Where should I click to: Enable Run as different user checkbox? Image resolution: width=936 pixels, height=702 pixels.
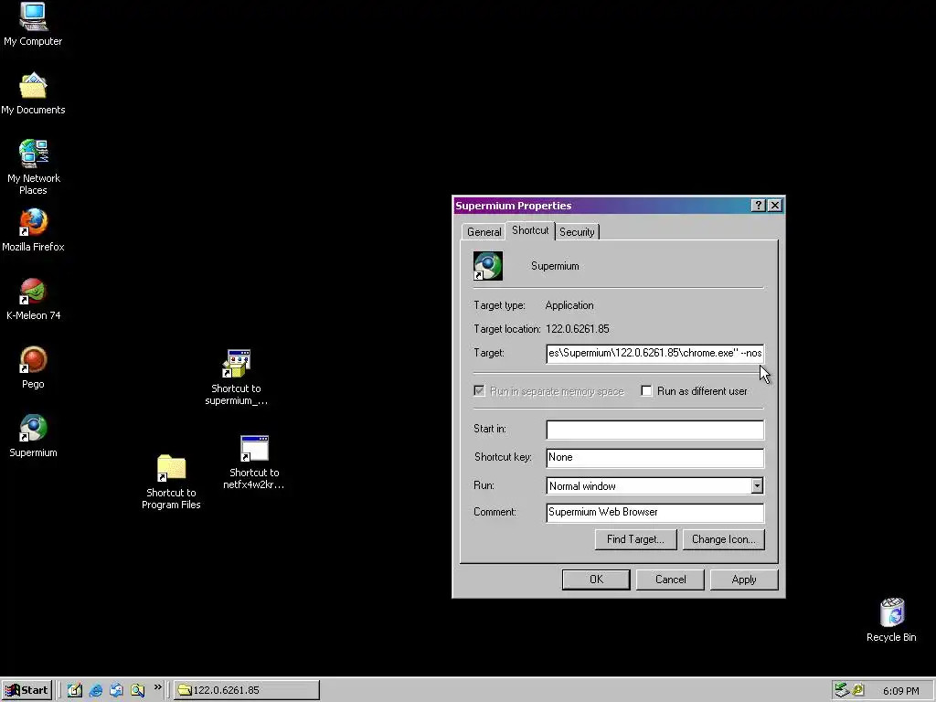(646, 391)
